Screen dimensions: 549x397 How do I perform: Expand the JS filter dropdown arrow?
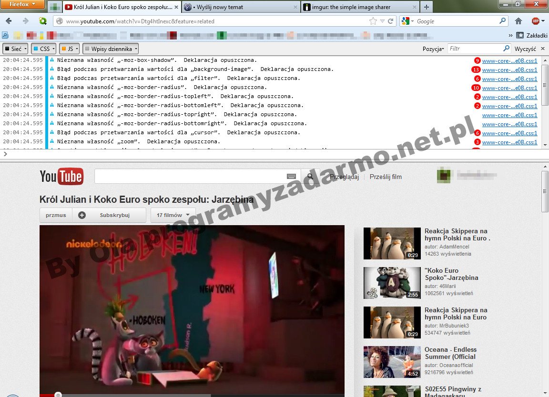(77, 49)
